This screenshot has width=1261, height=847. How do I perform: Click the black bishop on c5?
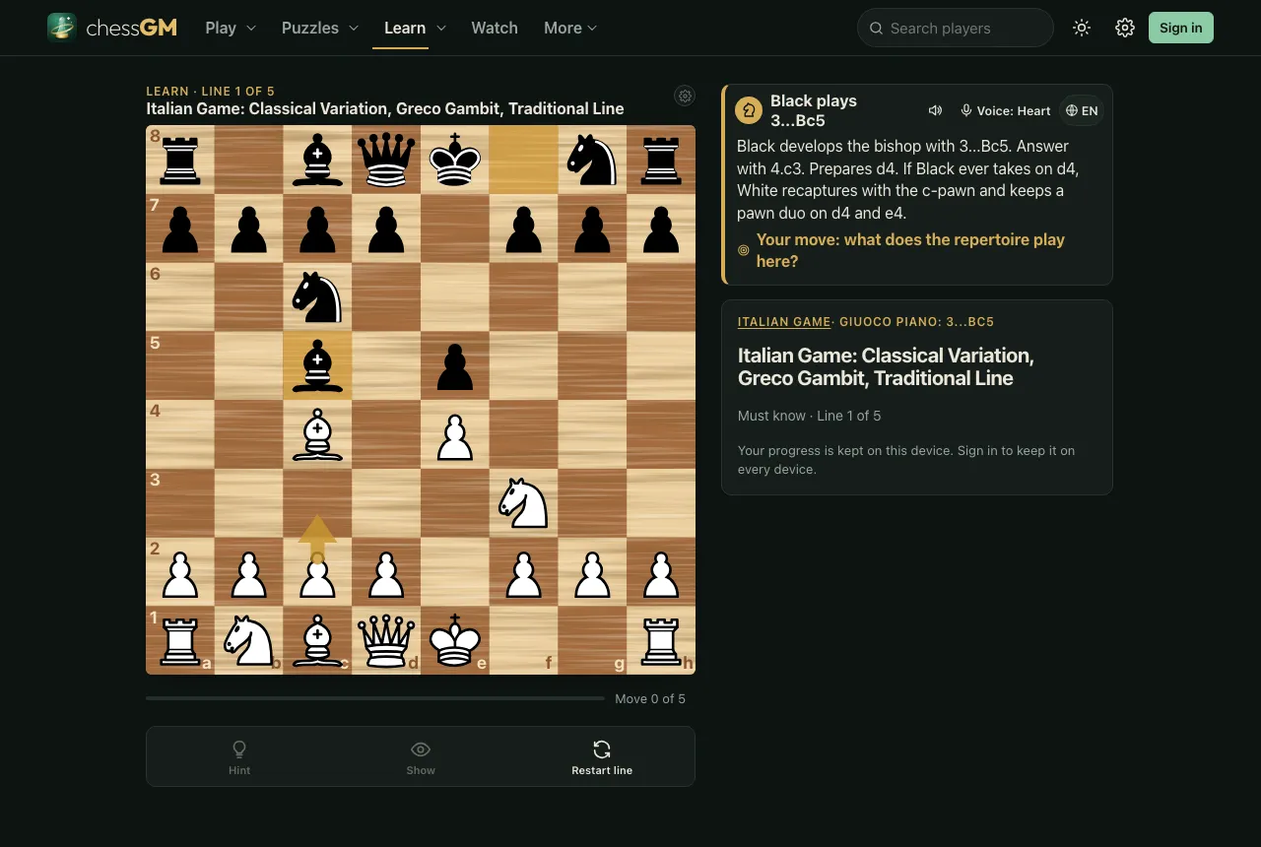point(317,365)
